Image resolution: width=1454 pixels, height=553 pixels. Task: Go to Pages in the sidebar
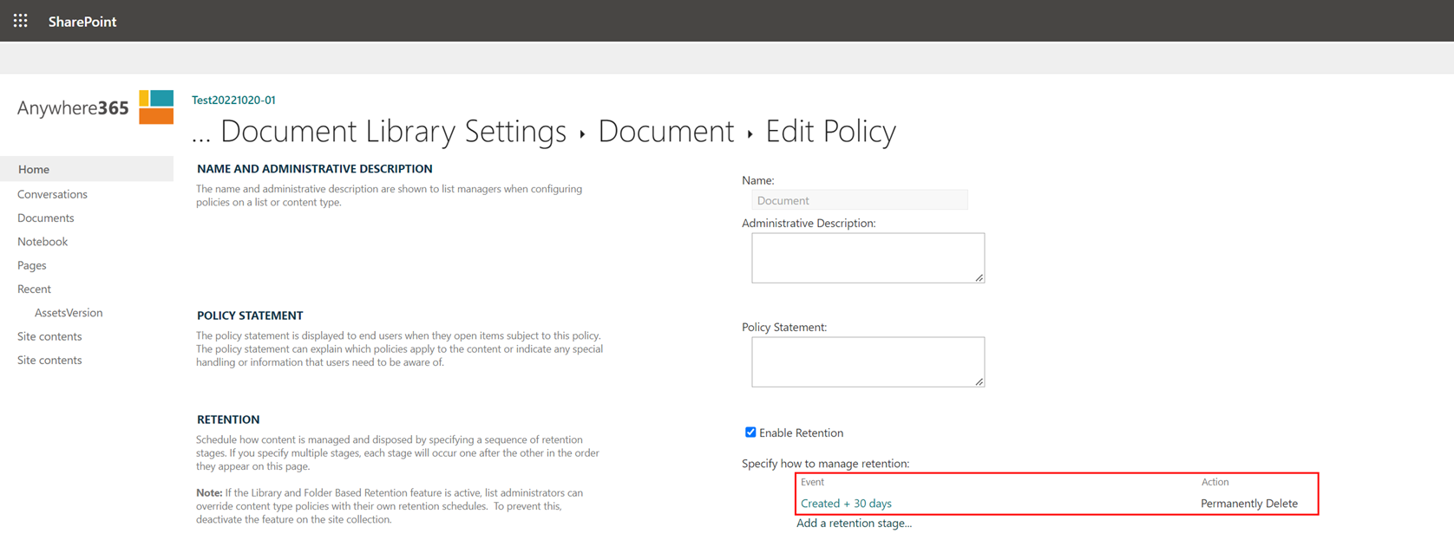point(32,265)
